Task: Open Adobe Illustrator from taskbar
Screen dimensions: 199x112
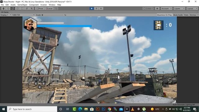Action: coord(98,109)
